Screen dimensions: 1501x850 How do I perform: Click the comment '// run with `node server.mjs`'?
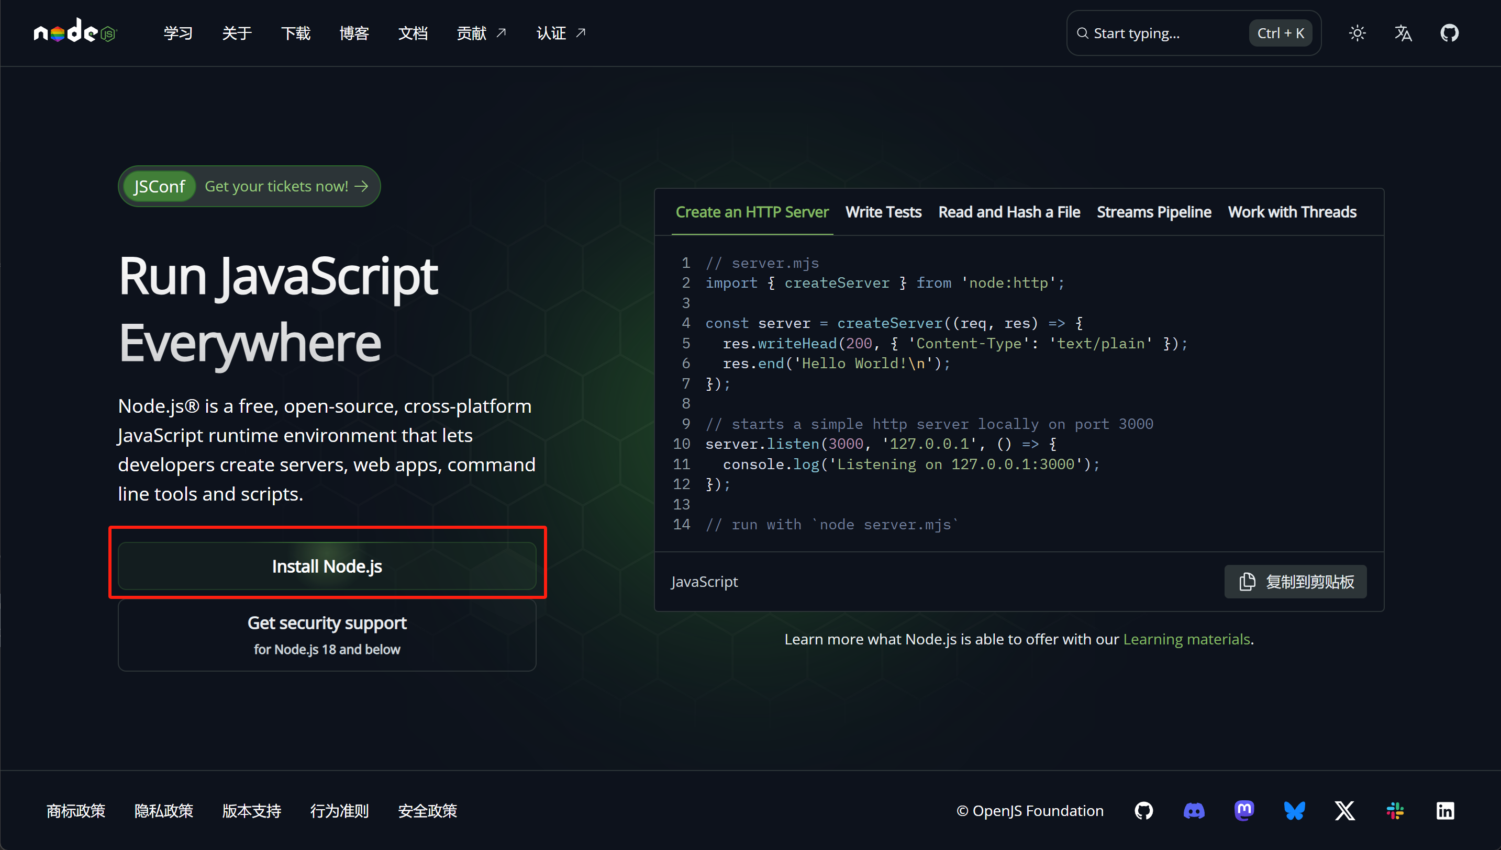832,524
